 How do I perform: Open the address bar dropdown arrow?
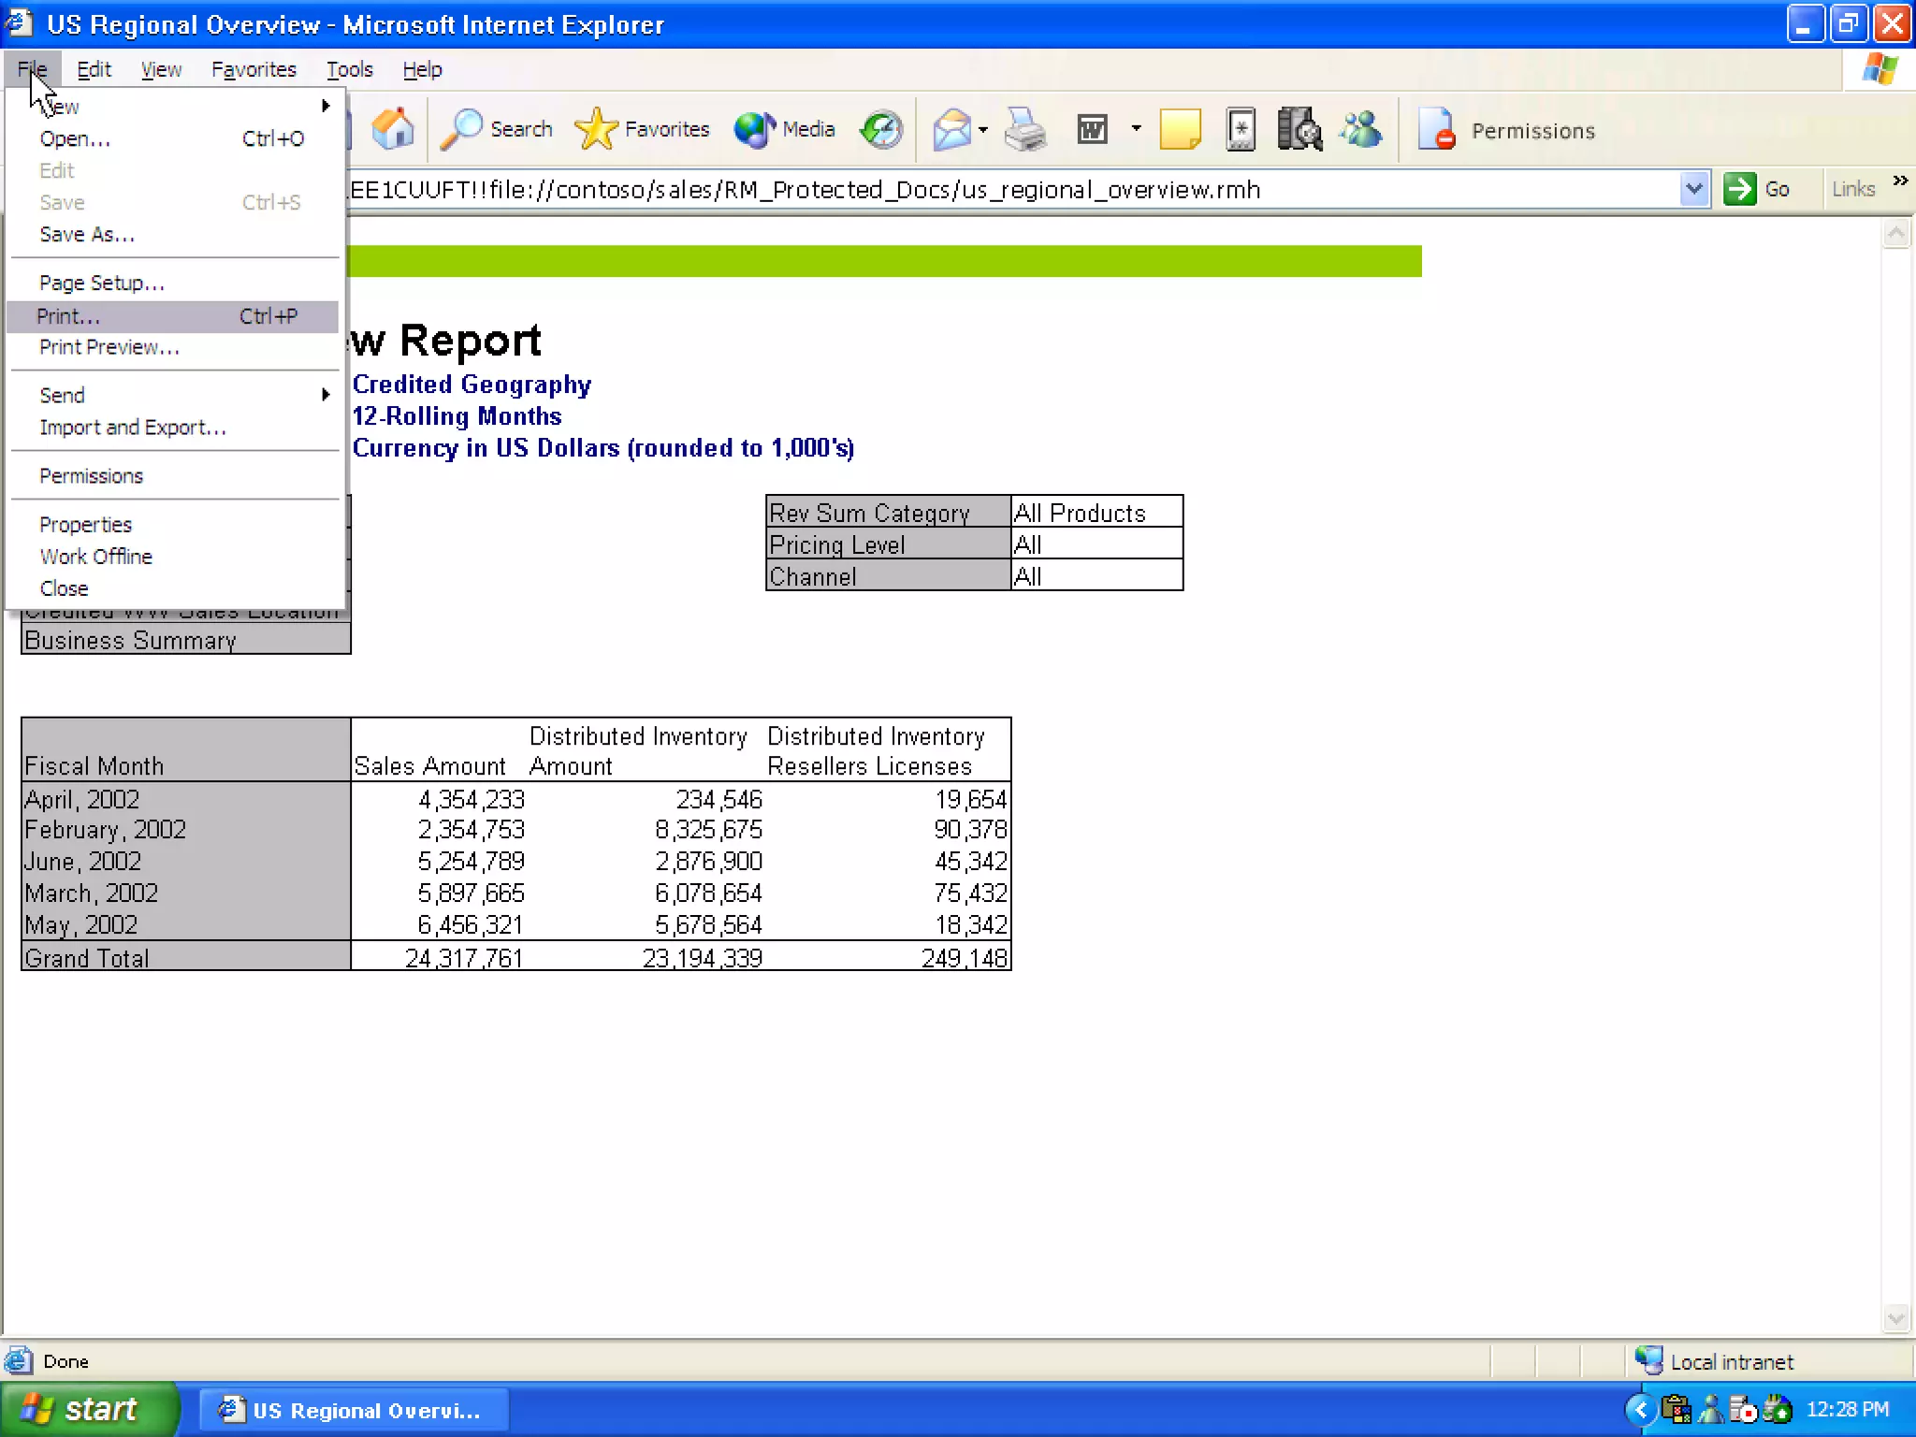coord(1693,189)
